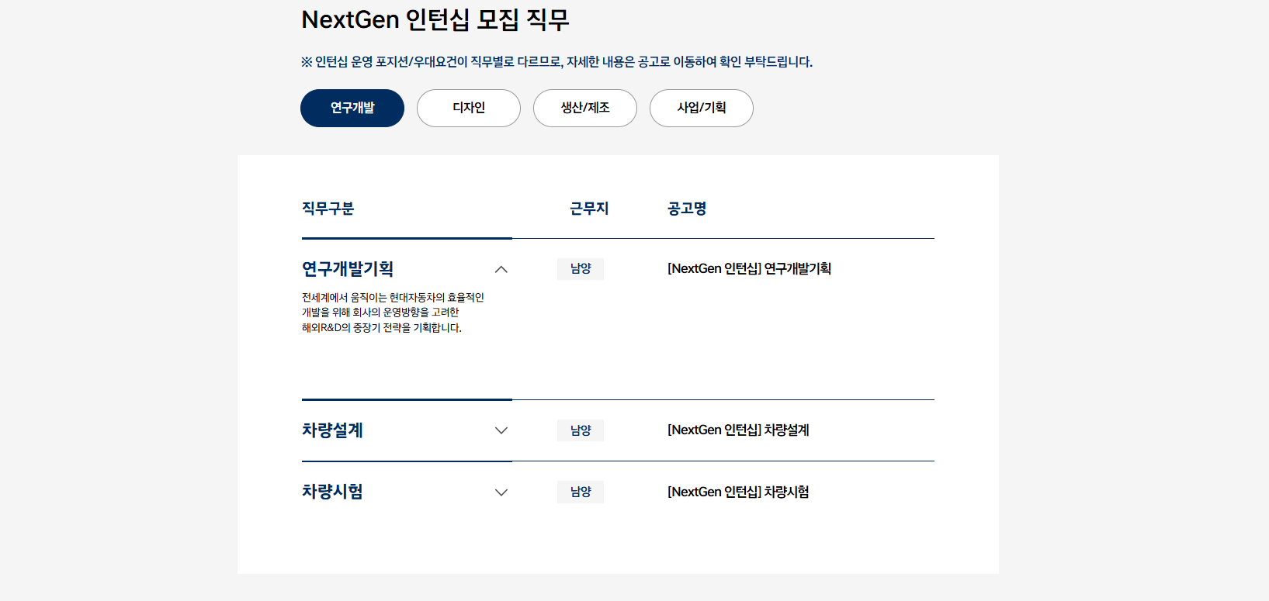Expand the 차량설계 job details
The height and width of the screenshot is (601, 1269).
[x=501, y=430]
